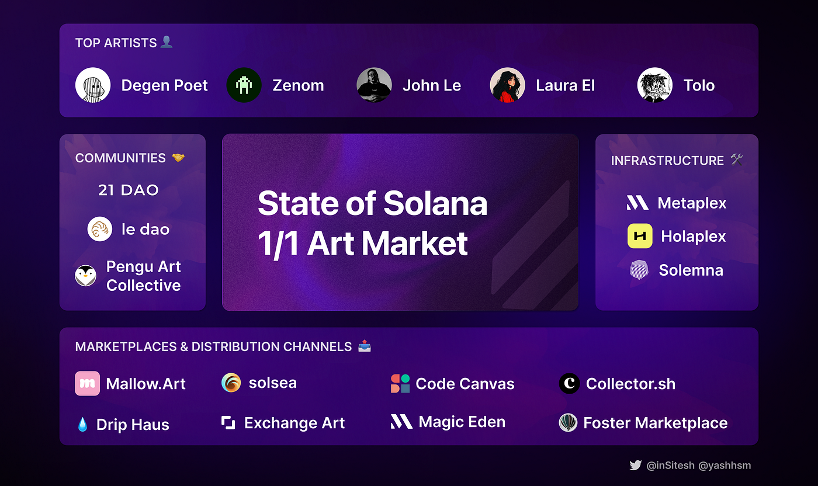Click the Mallow.Art pink logo icon
The height and width of the screenshot is (486, 818).
point(87,384)
